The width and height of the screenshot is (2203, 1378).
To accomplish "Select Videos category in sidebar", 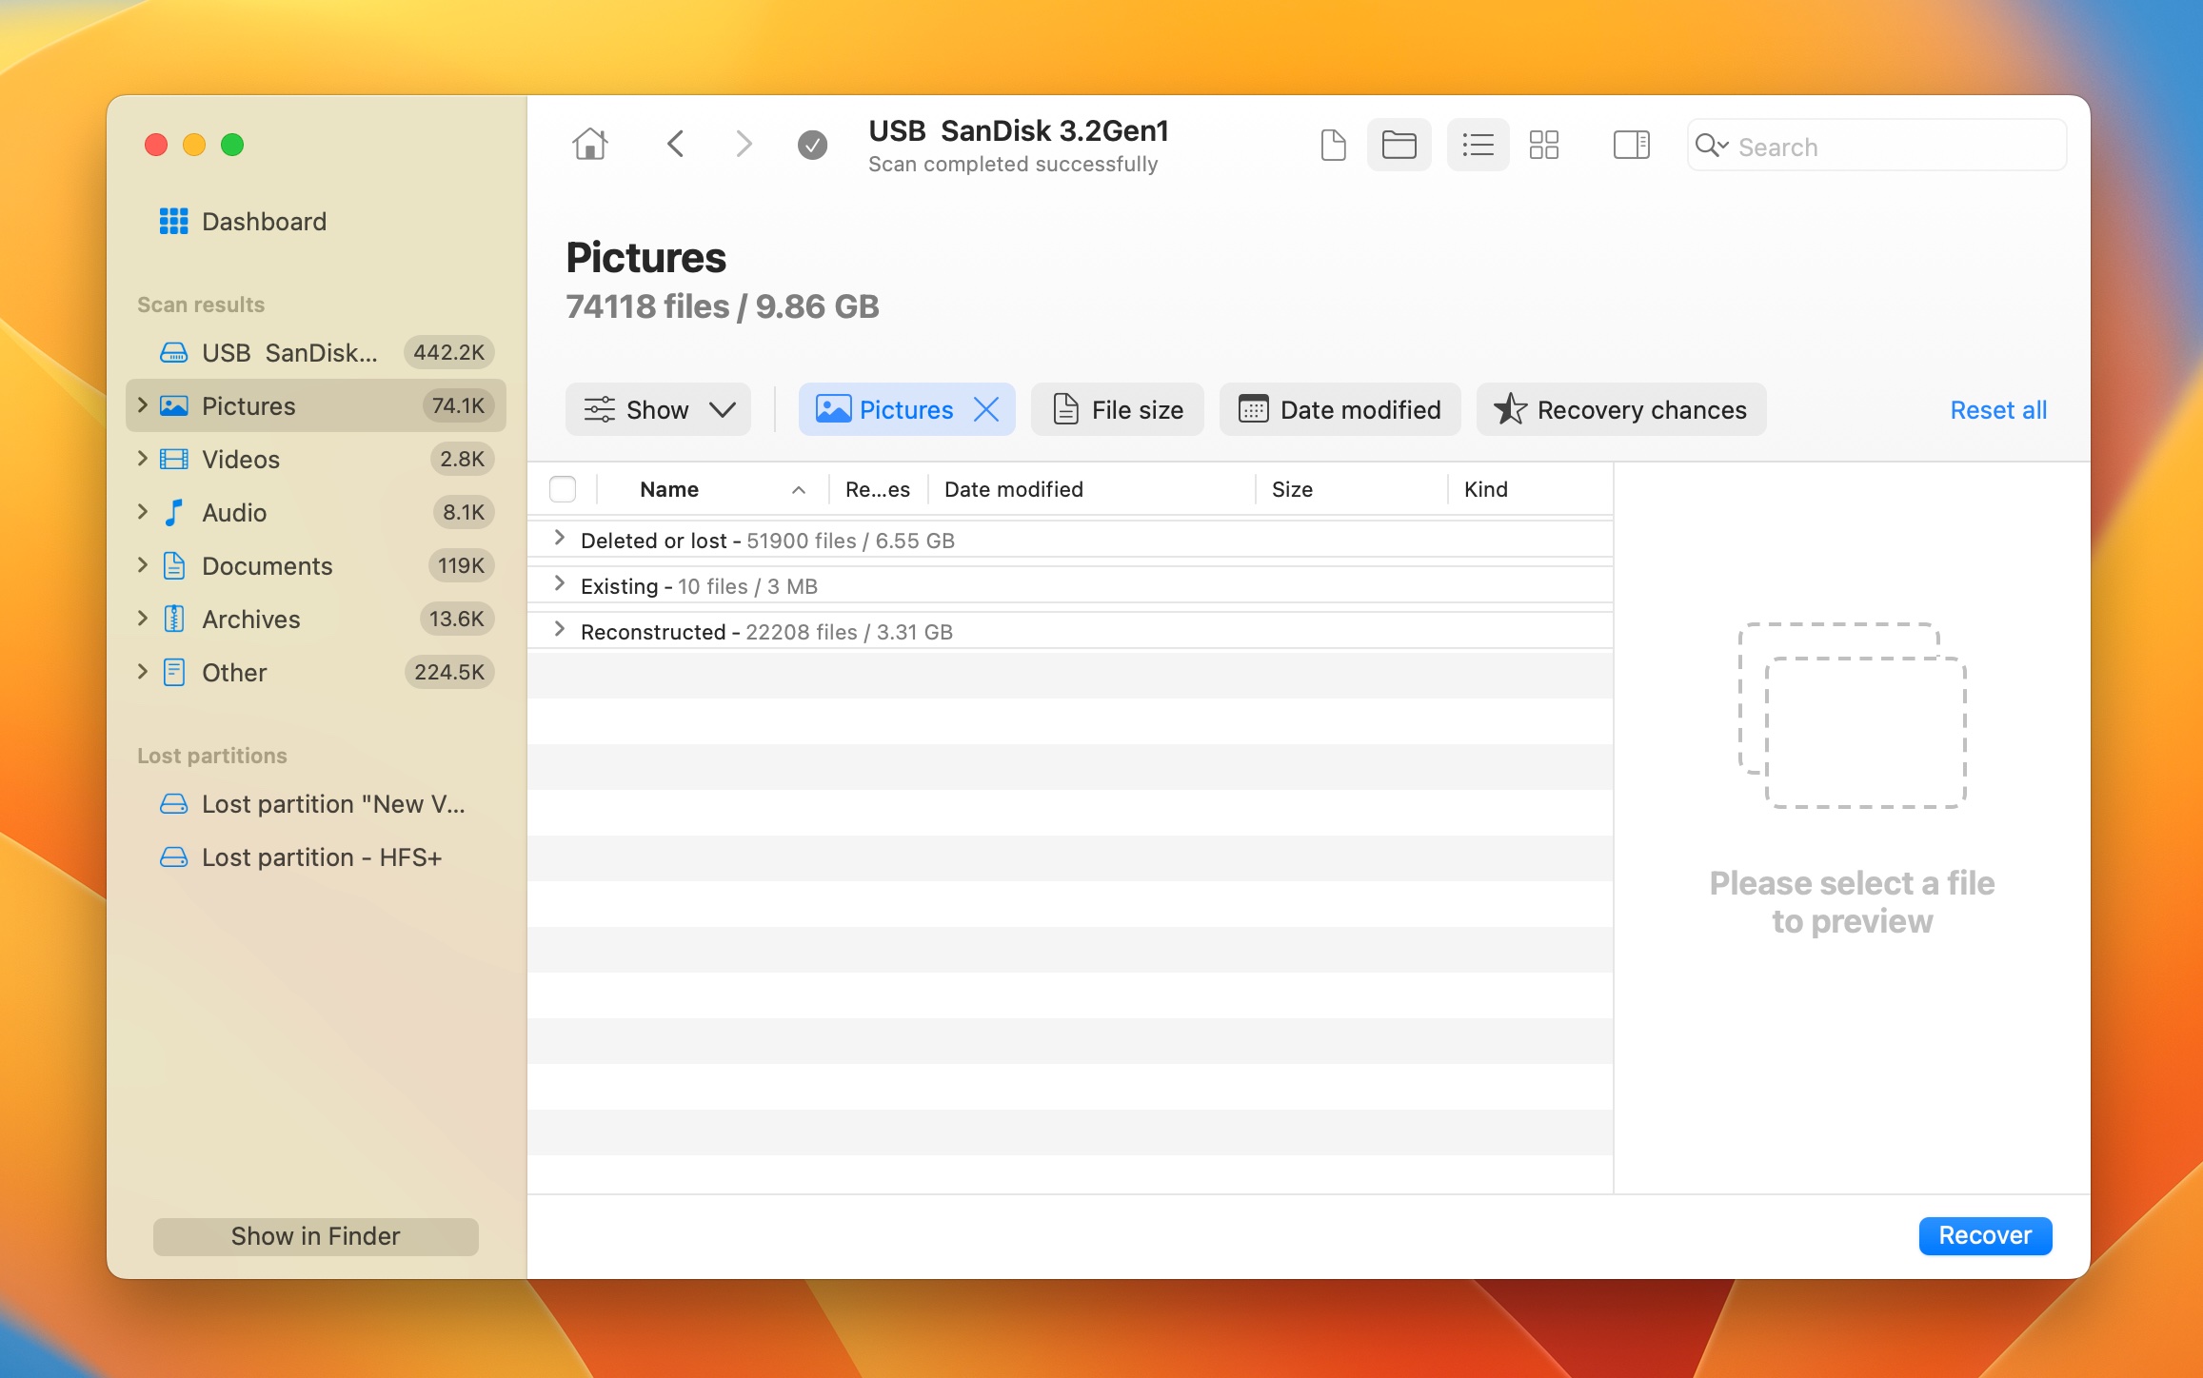I will click(316, 460).
